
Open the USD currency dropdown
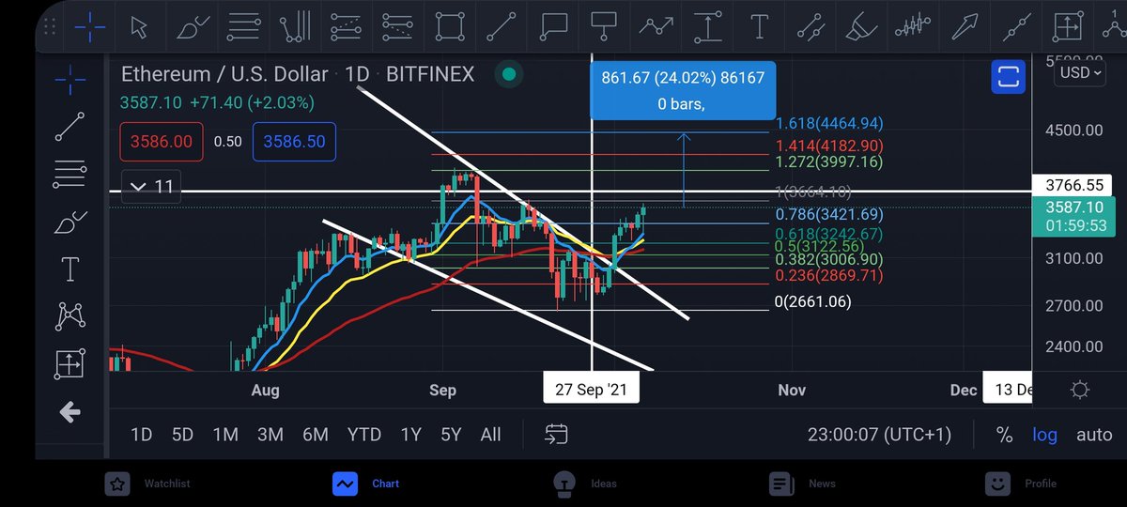pos(1081,72)
